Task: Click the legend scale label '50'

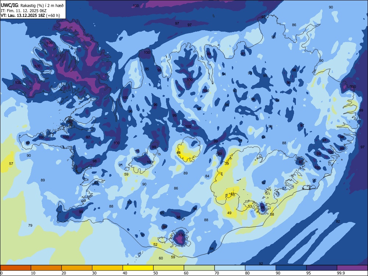Action: click(155, 273)
